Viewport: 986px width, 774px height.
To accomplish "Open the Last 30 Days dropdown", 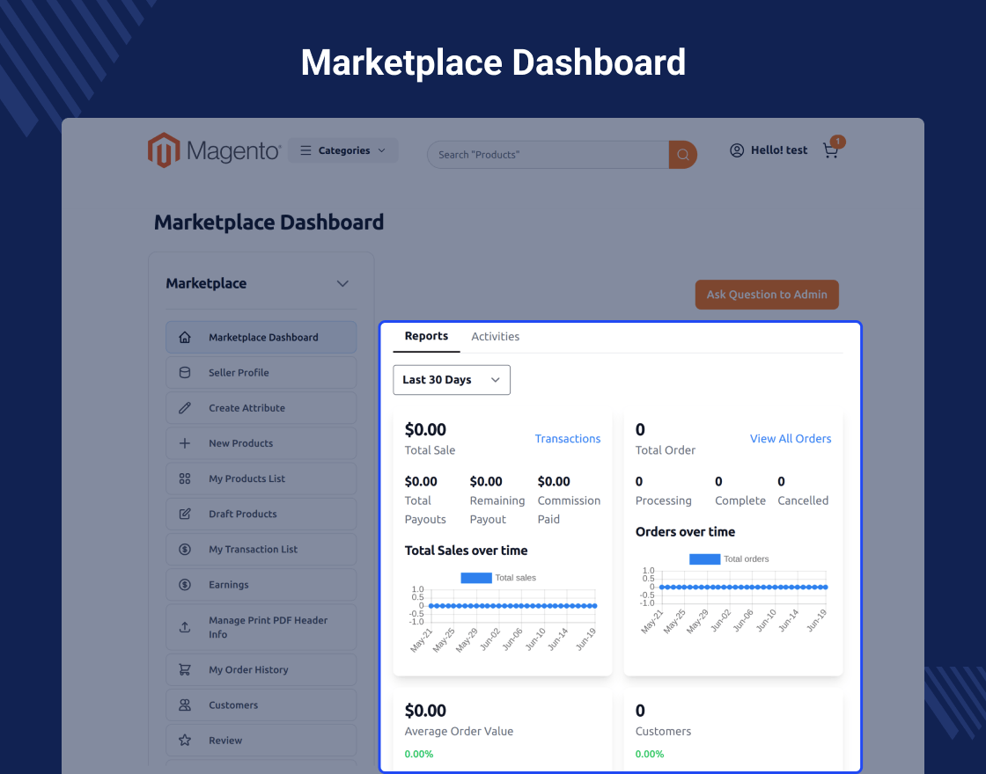I will [452, 380].
